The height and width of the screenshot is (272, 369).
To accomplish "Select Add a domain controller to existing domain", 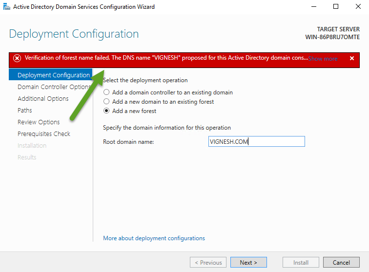I will pos(106,92).
